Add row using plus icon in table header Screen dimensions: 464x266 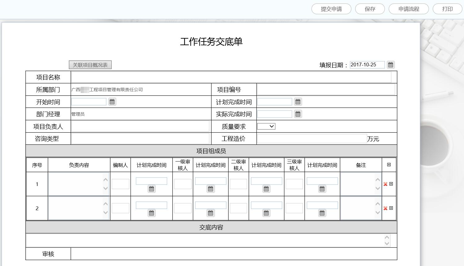tap(389, 165)
